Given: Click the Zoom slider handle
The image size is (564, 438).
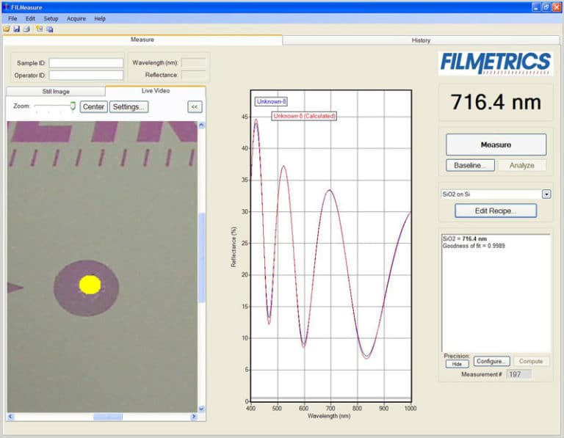Looking at the screenshot, I should (x=73, y=106).
